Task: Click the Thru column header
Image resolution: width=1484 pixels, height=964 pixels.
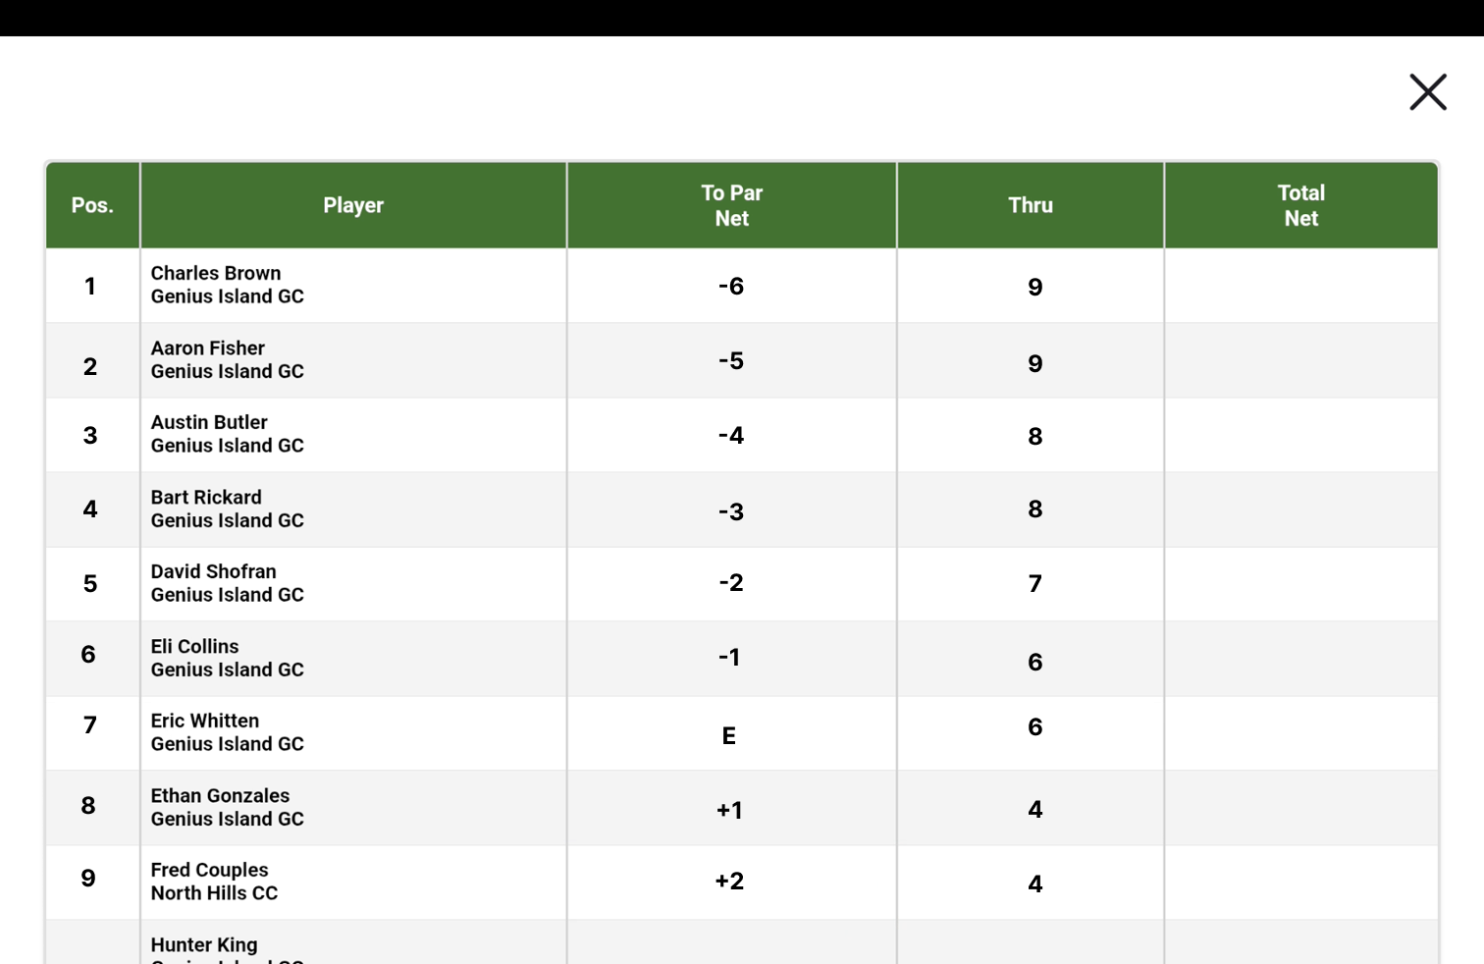Action: click(1030, 205)
